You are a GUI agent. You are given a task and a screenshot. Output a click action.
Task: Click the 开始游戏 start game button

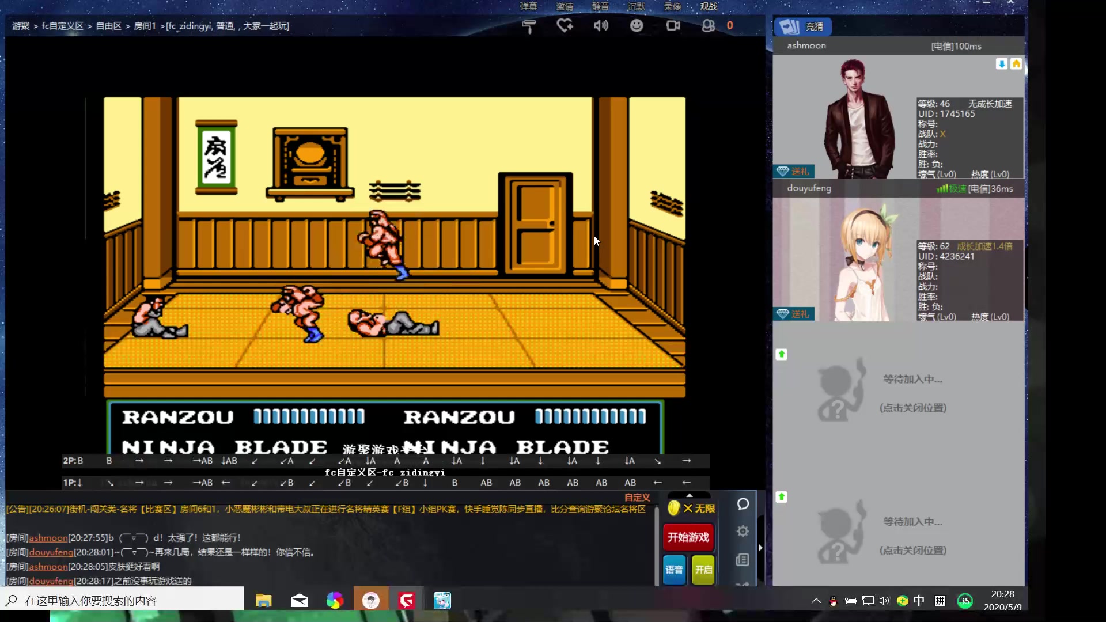point(688,537)
